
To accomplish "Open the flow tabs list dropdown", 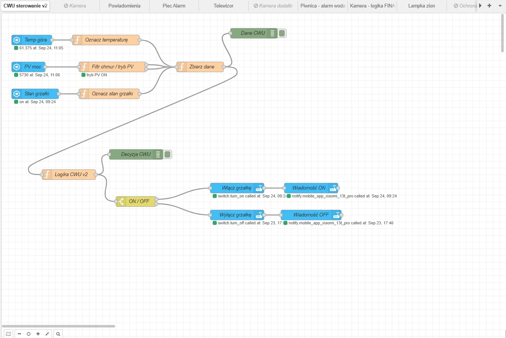I will point(500,6).
